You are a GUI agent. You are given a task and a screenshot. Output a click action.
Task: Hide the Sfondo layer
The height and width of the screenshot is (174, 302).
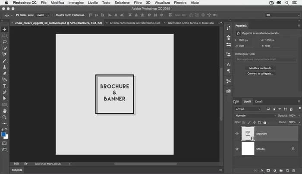pos(237,149)
